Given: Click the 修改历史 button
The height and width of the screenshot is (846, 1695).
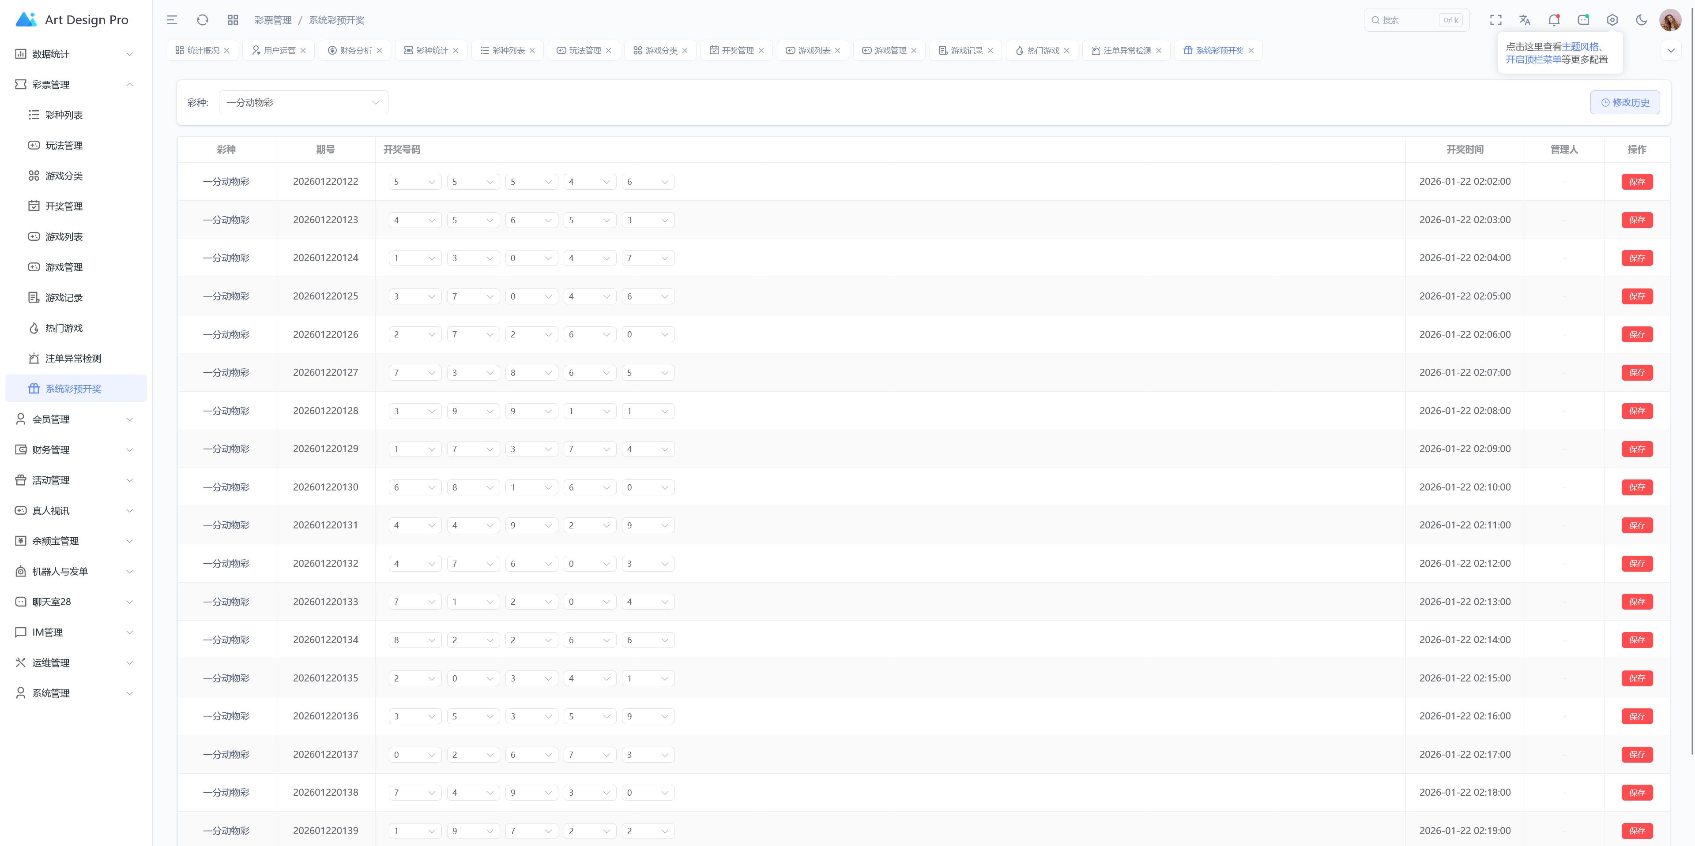Looking at the screenshot, I should tap(1624, 102).
